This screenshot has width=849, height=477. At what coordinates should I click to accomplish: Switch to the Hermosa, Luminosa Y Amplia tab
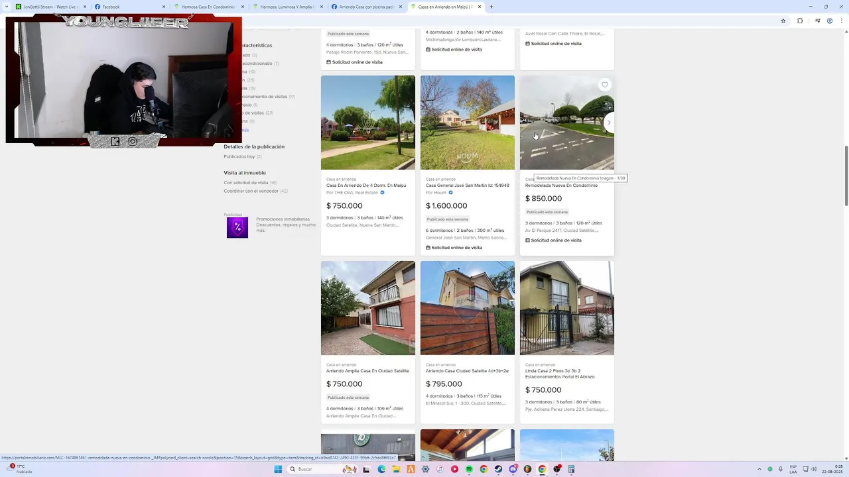pyautogui.click(x=287, y=7)
